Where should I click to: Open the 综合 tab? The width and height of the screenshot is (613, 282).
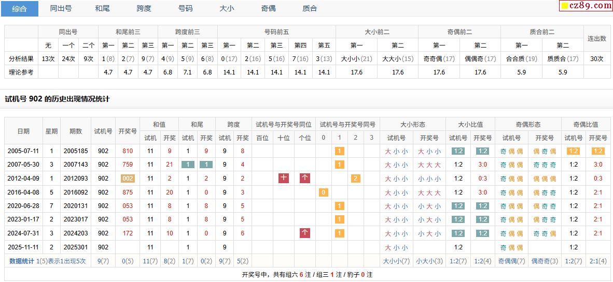19,8
